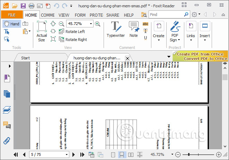Choose the Select Text tool
The width and height of the screenshot is (229, 160).
pos(7,32)
